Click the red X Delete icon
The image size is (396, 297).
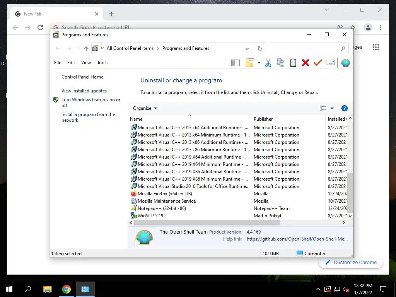pos(306,63)
